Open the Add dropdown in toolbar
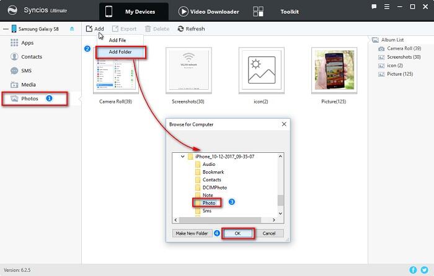Viewport: 434px width, 276px height. 95,28
